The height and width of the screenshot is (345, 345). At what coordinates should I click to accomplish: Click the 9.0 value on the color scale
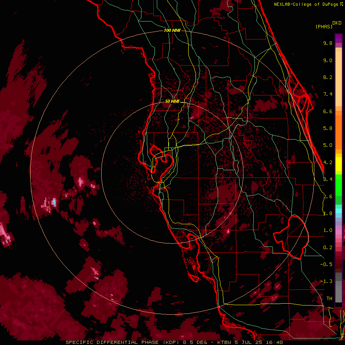328,60
